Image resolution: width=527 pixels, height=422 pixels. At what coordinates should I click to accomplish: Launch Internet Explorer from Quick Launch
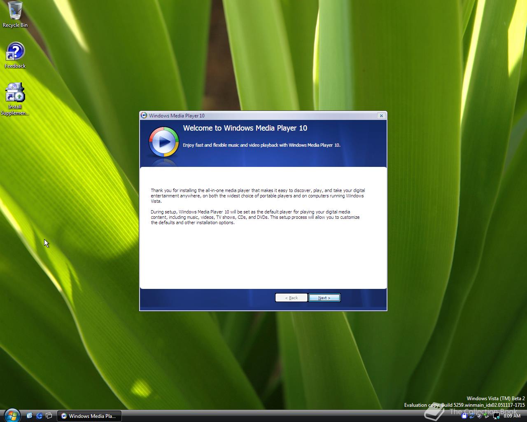(x=39, y=416)
